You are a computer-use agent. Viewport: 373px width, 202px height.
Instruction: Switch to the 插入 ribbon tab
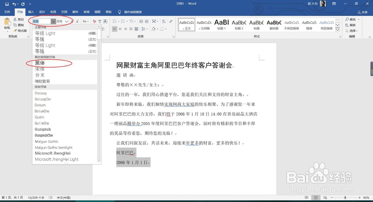coord(31,12)
